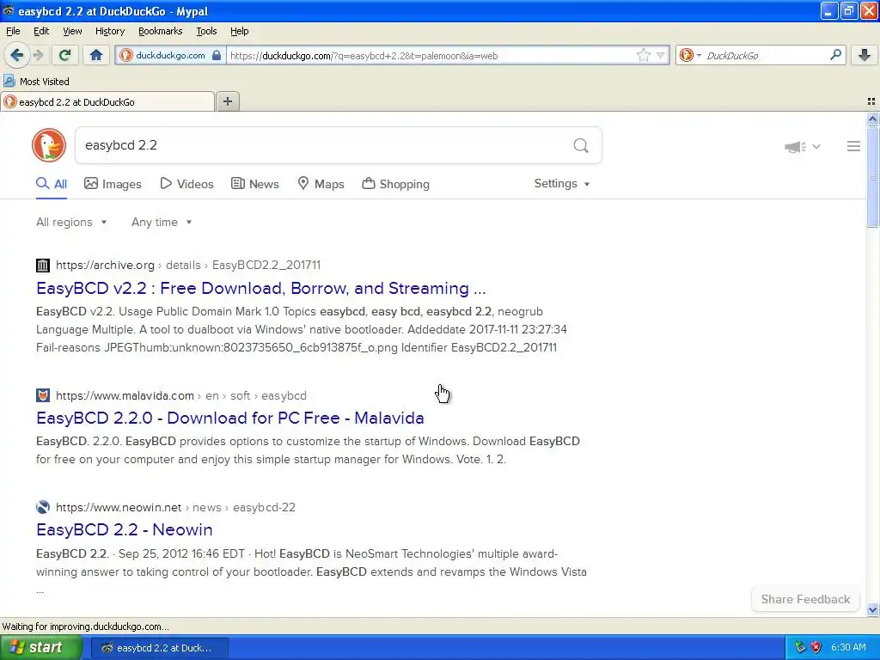The height and width of the screenshot is (660, 880).
Task: Switch to News results tab
Action: (254, 184)
